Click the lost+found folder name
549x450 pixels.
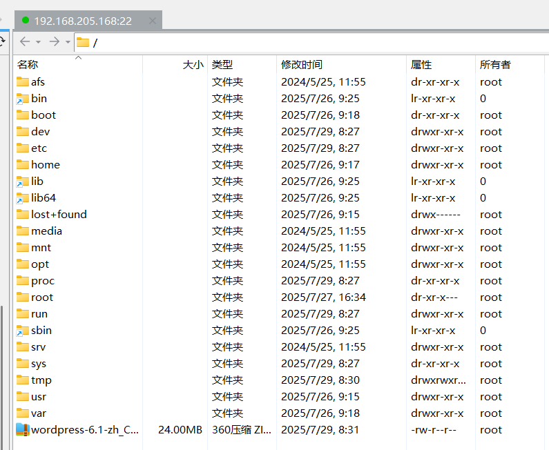(x=59, y=214)
